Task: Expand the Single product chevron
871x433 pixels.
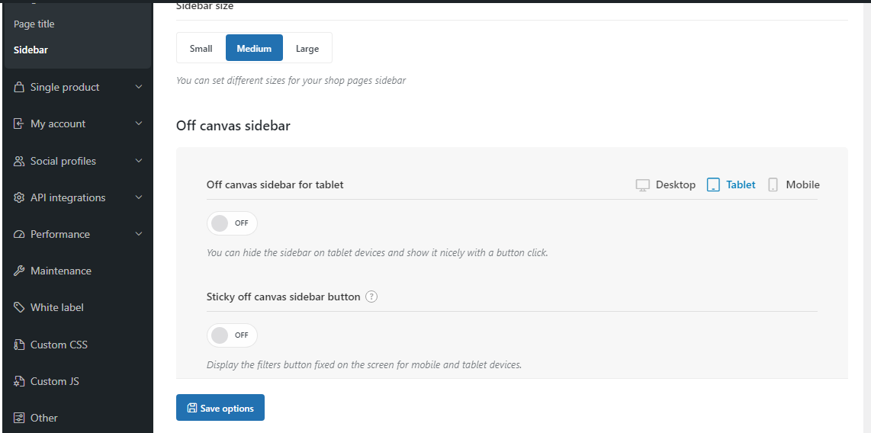Action: (139, 87)
